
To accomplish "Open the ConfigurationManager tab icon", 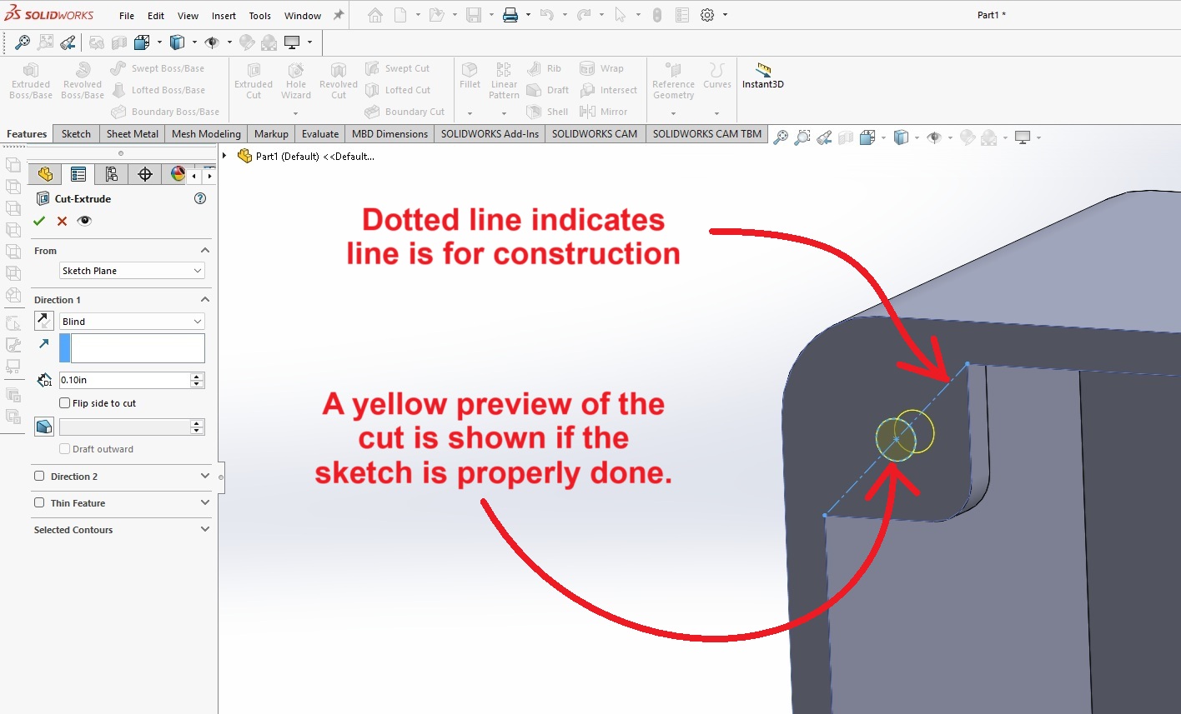I will pyautogui.click(x=111, y=174).
